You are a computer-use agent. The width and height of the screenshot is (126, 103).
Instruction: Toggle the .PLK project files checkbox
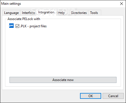coord(17,26)
